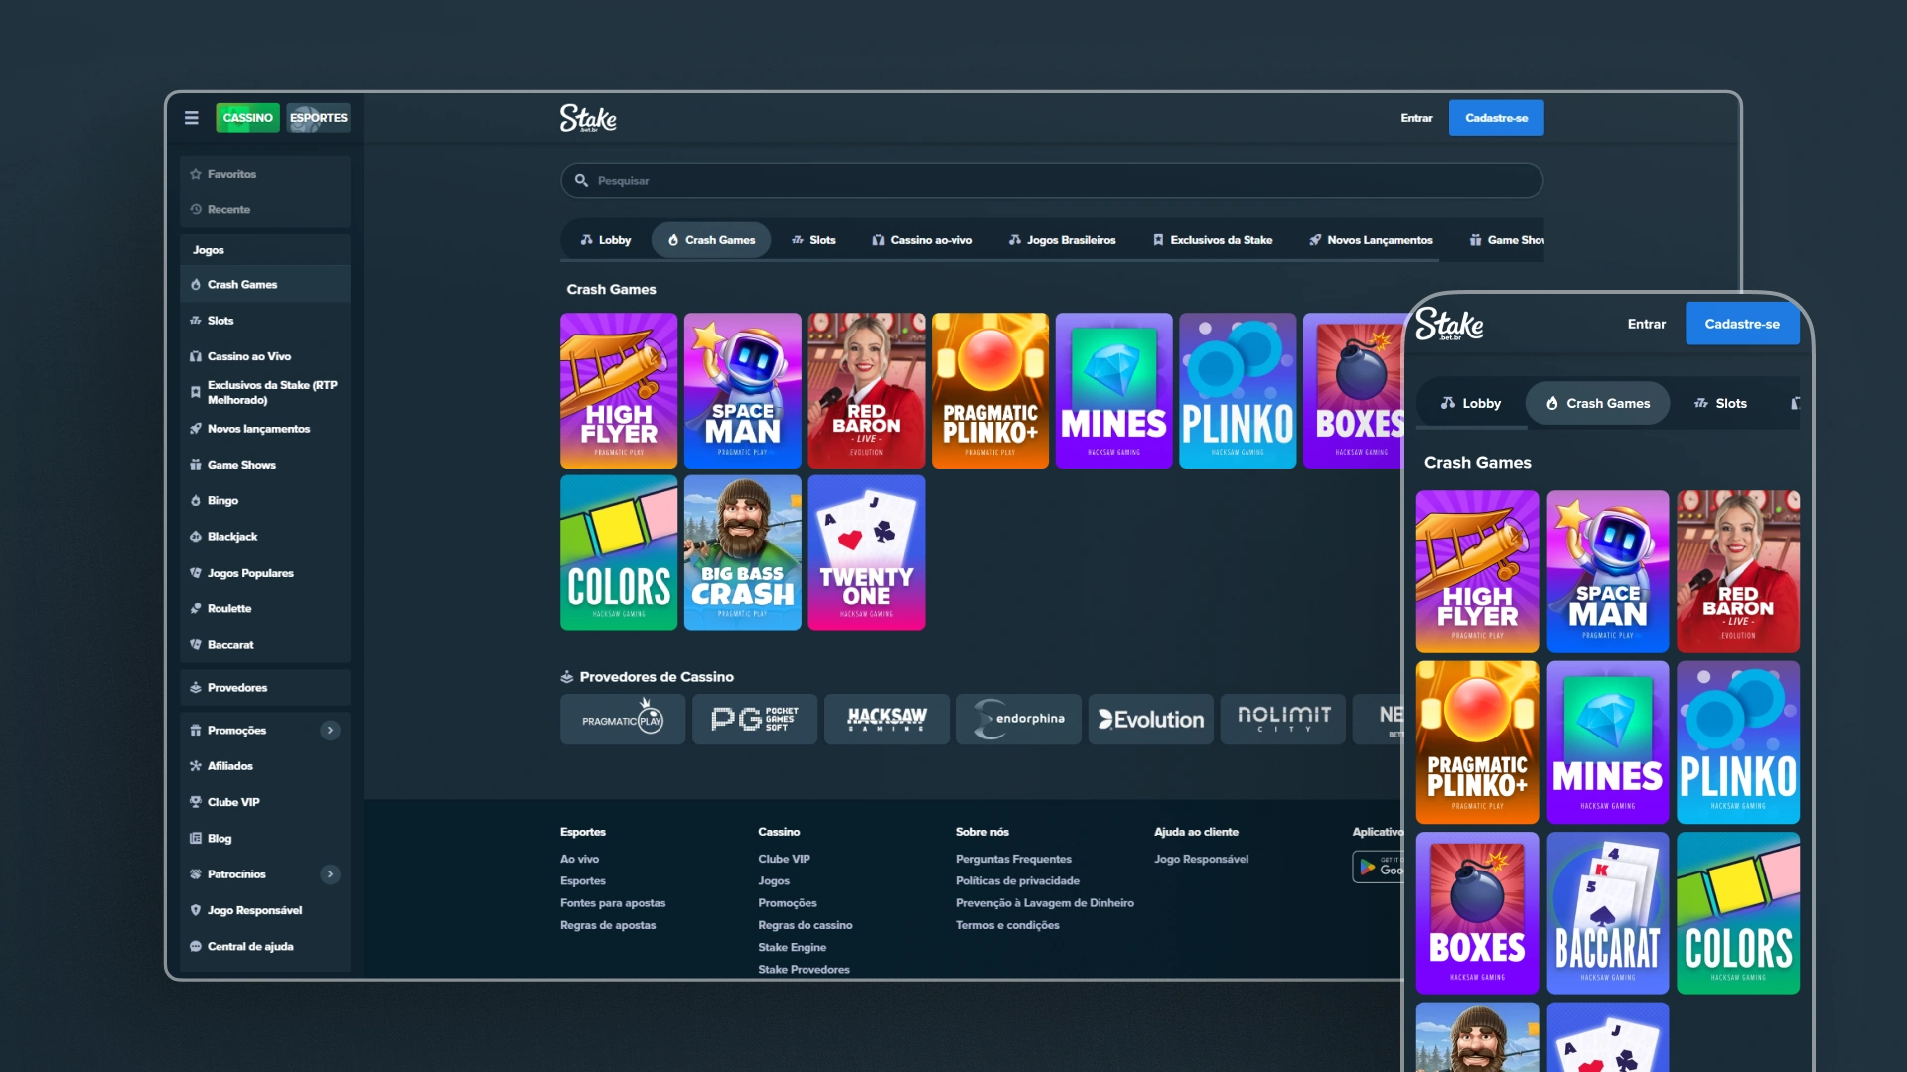Click the Novos lançamentos rocket icon in sidebar
Image resolution: width=1907 pixels, height=1072 pixels.
tap(196, 429)
